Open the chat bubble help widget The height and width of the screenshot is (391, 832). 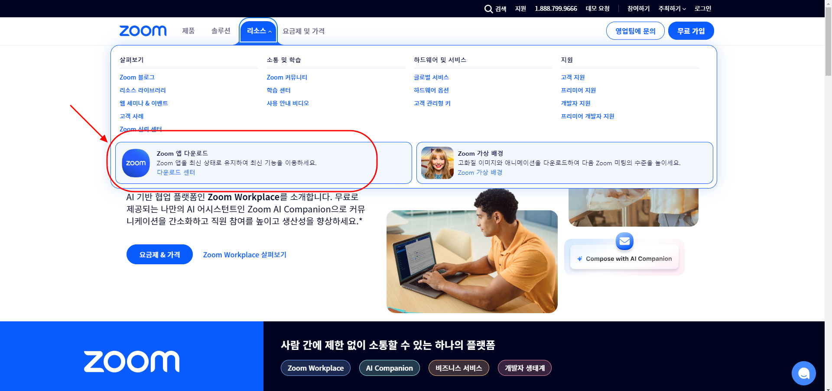[x=803, y=373]
